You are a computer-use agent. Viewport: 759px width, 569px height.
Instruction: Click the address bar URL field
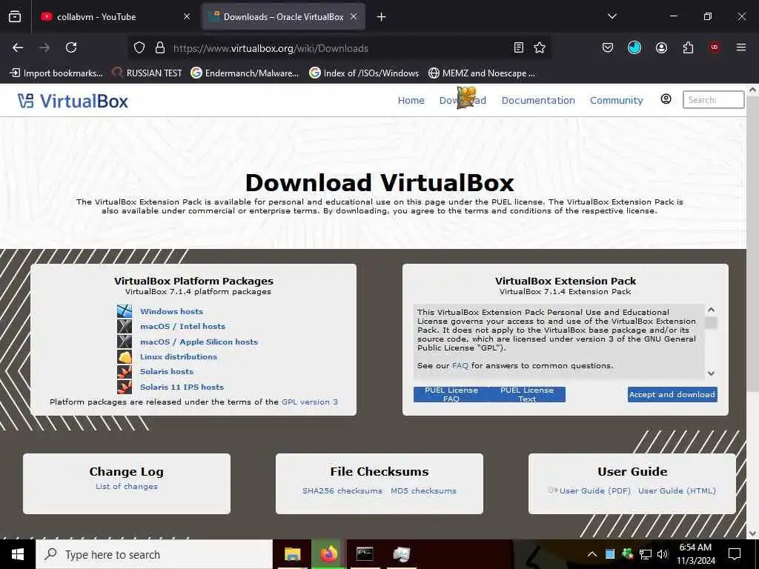tap(339, 48)
